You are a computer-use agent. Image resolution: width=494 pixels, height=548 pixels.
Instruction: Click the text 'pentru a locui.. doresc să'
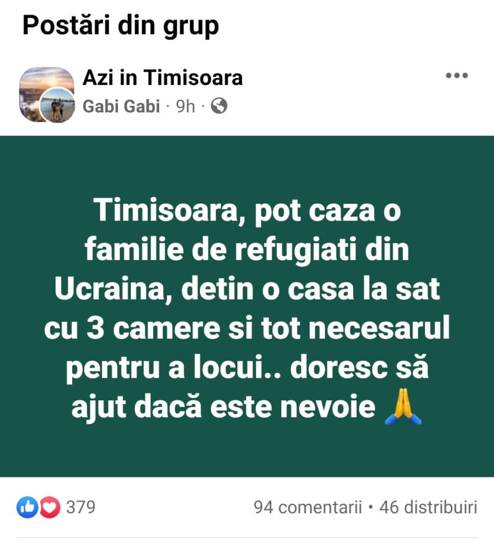247,367
